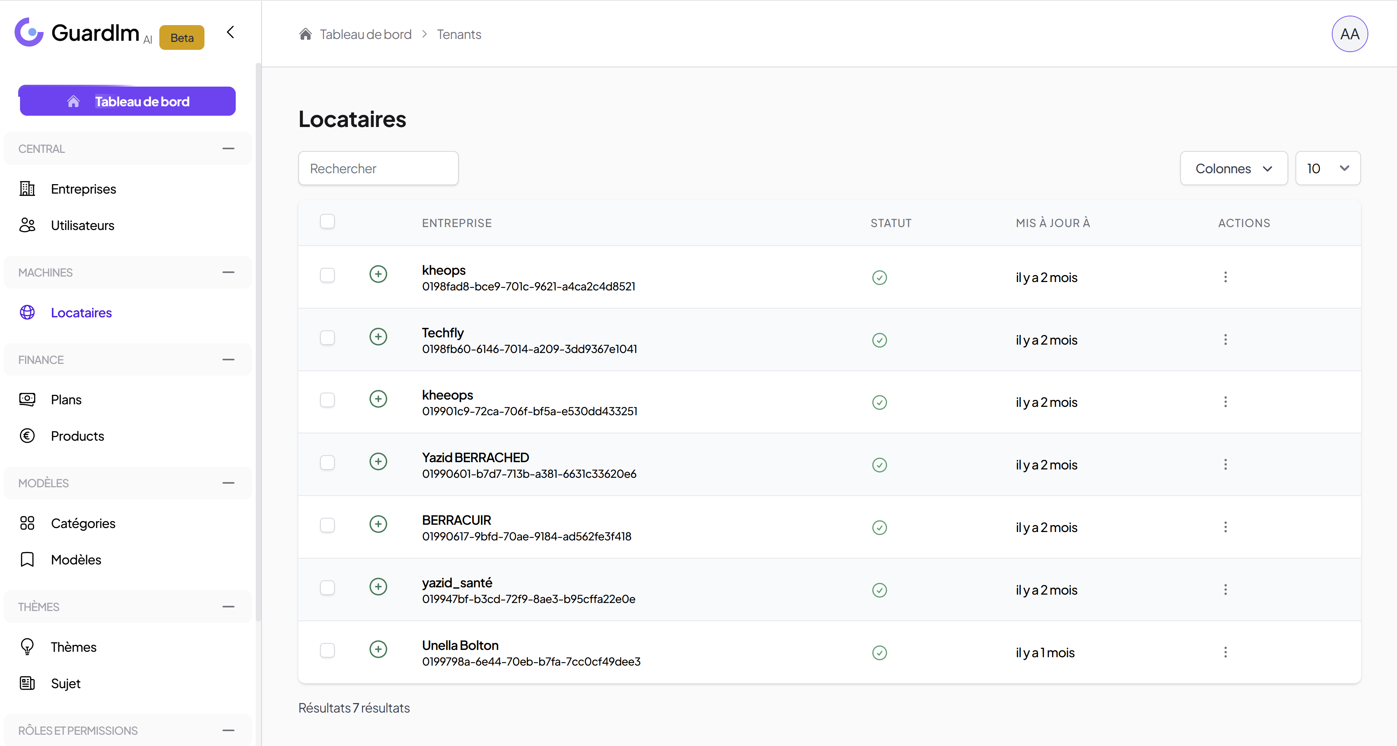Click Tableau de bord breadcrumb link

(365, 34)
